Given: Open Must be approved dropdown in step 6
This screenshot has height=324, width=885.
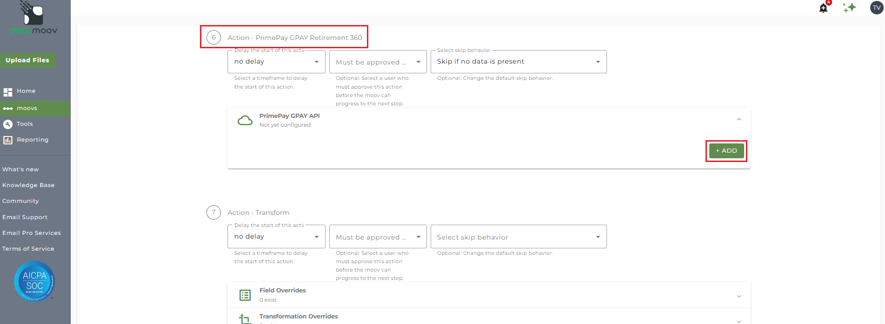Looking at the screenshot, I should 378,62.
